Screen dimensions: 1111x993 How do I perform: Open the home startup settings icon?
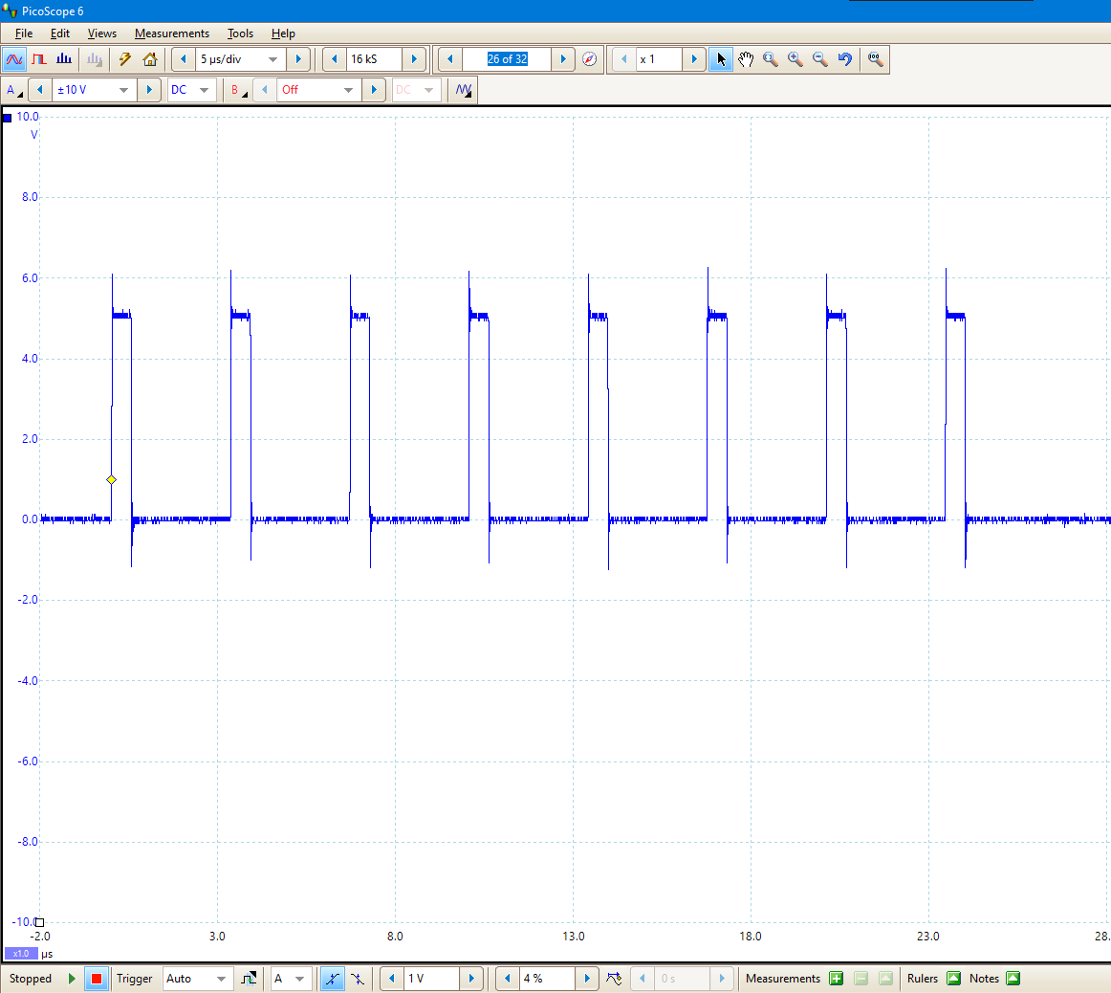click(149, 59)
